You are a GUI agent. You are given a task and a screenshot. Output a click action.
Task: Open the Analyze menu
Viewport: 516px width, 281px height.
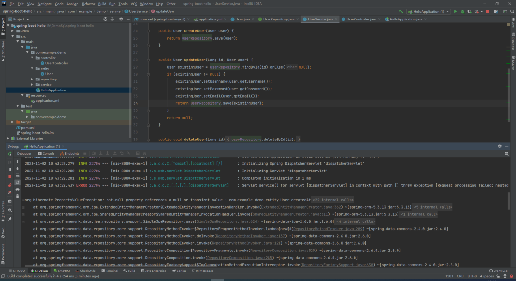pyautogui.click(x=73, y=4)
